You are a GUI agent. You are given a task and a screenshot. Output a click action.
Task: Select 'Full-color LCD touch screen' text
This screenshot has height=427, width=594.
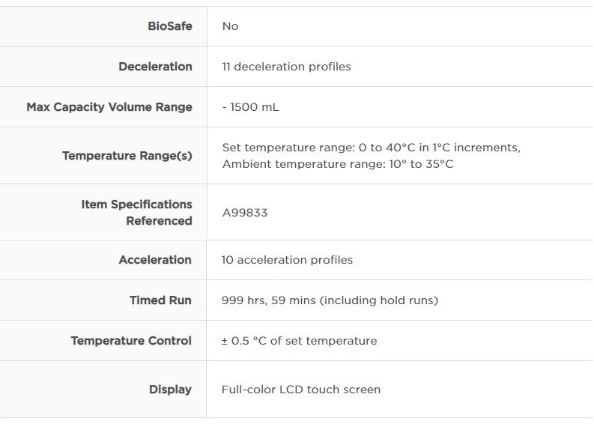tap(300, 390)
